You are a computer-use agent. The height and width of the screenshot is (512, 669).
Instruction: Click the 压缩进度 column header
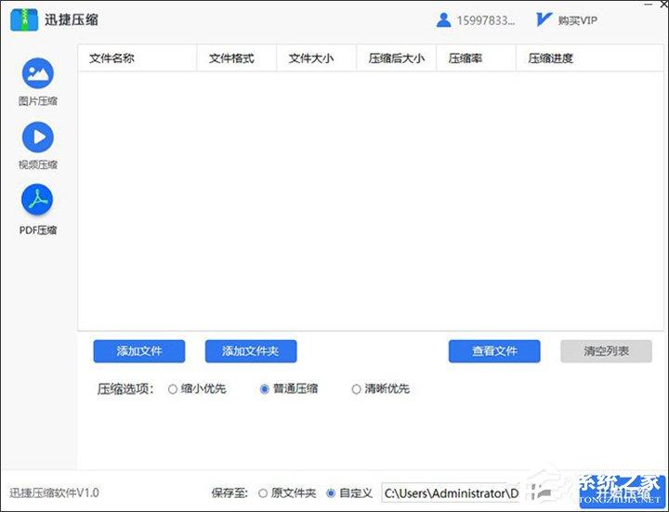click(x=590, y=58)
